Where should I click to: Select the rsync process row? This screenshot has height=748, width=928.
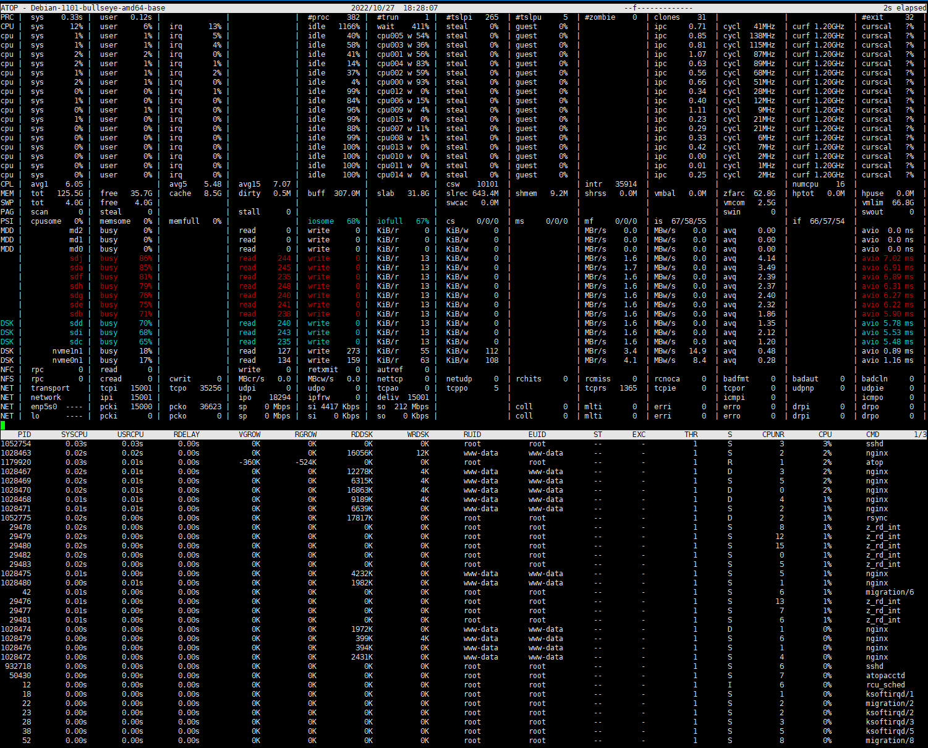click(433, 517)
